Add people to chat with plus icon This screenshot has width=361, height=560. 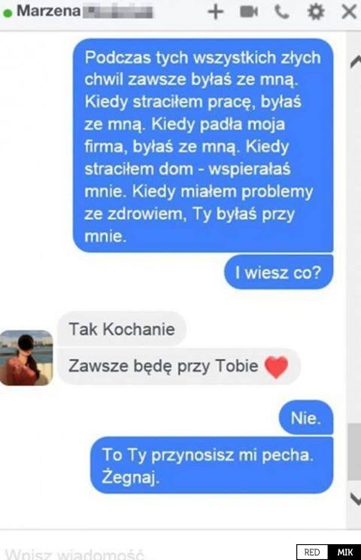click(x=215, y=11)
